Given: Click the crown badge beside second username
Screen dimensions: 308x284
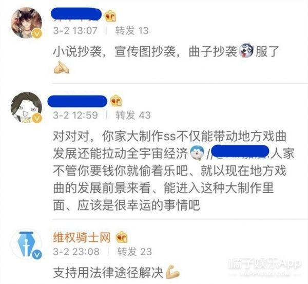Looking at the screenshot, I should coord(116,101).
